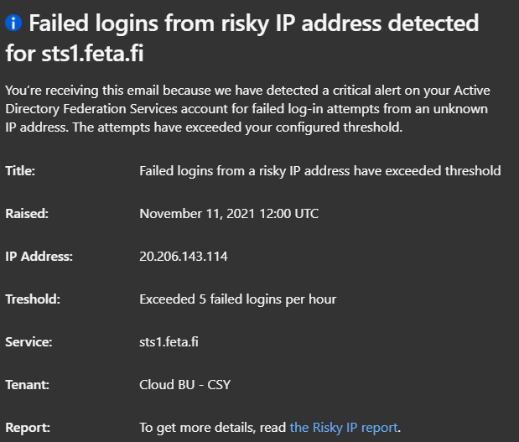Screen dimensions: 519x442
Task: Click the Treshold label
Action: click(x=33, y=299)
